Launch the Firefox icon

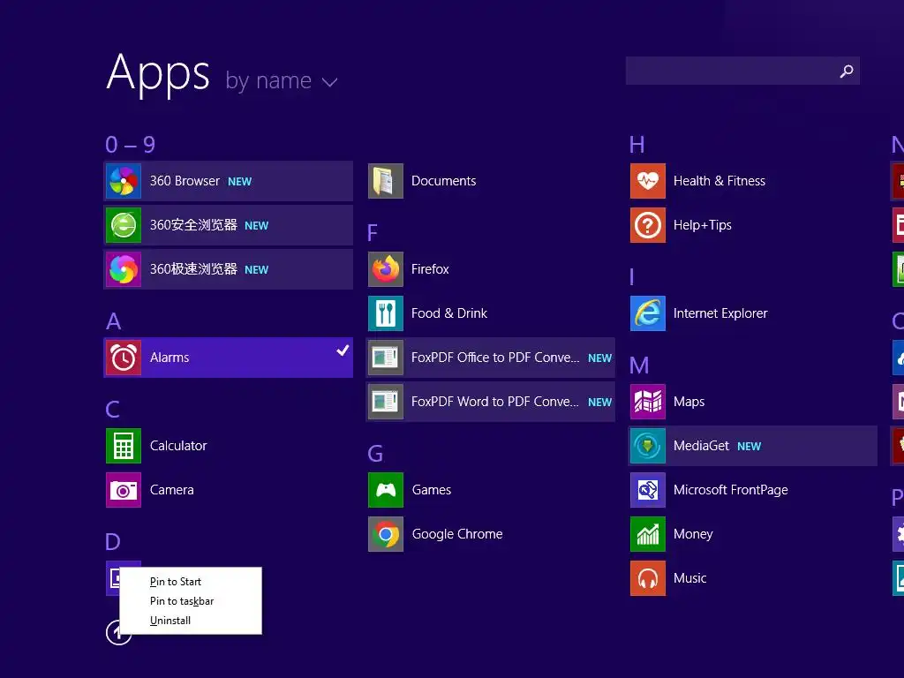386,269
